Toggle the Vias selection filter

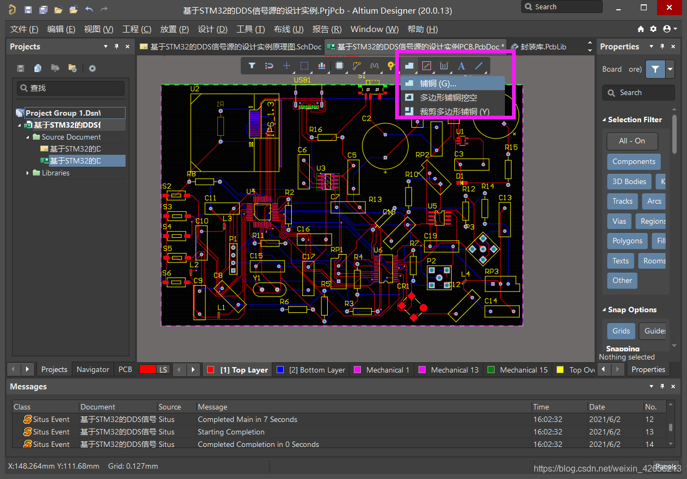[619, 221]
